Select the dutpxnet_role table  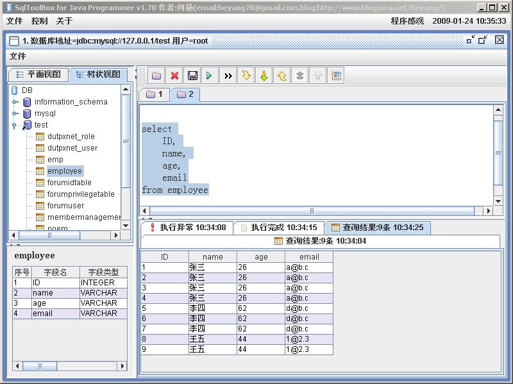coord(71,137)
